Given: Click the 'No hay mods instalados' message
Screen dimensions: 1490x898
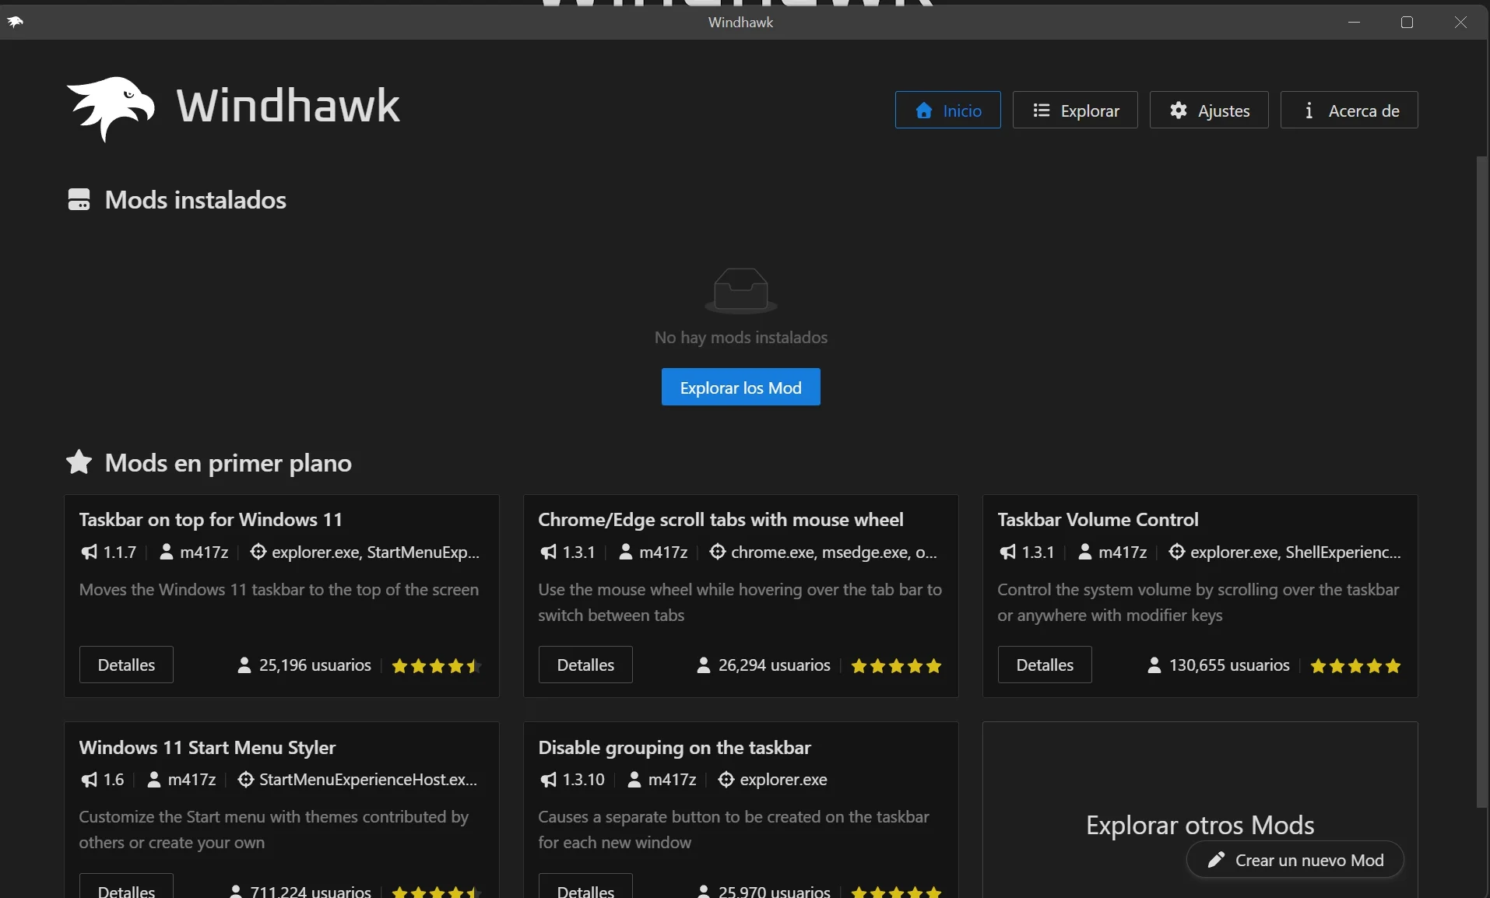Looking at the screenshot, I should pyautogui.click(x=741, y=337).
